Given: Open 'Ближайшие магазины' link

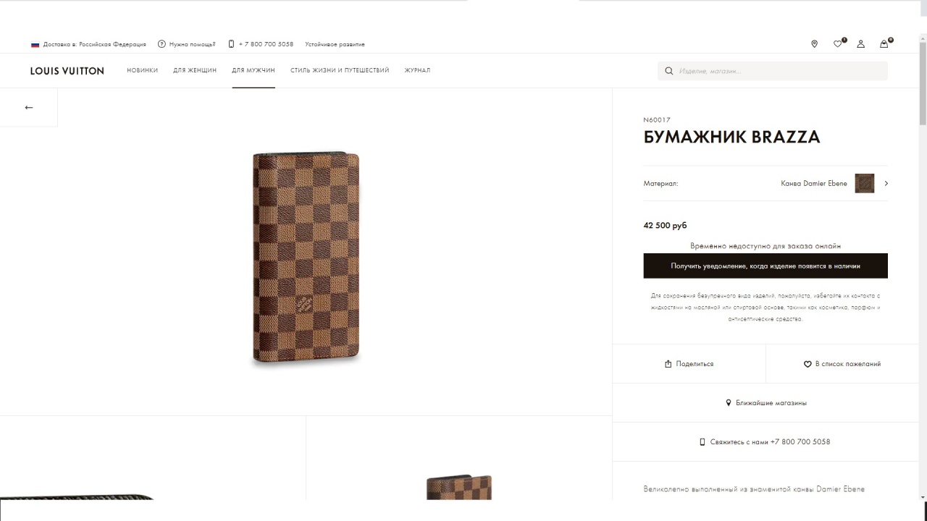Looking at the screenshot, I should click(765, 403).
